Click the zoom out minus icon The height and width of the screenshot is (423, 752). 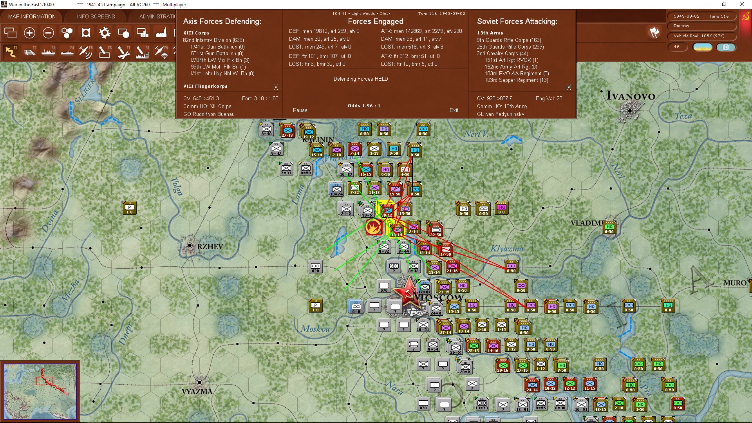tap(48, 33)
